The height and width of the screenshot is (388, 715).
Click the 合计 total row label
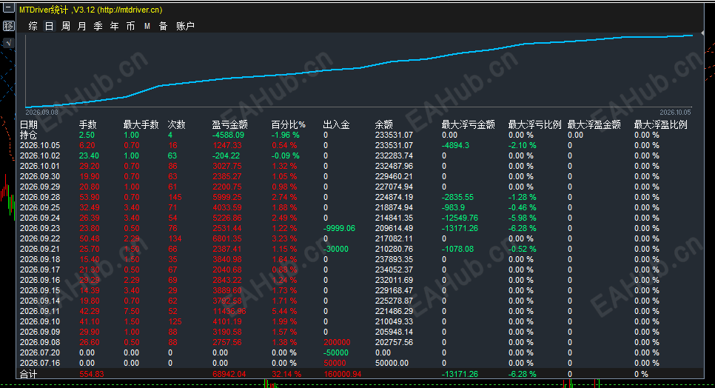coord(29,375)
